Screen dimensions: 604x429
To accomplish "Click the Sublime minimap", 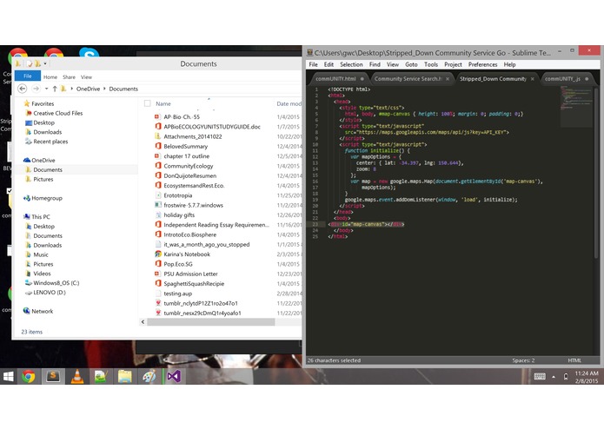I will 576,106.
